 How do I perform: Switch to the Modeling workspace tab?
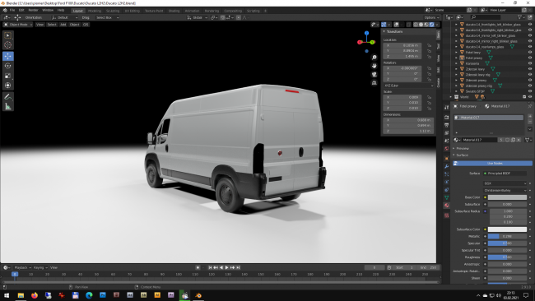[95, 11]
